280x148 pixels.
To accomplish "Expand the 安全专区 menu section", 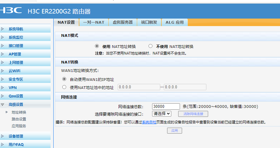I will 25,79.
